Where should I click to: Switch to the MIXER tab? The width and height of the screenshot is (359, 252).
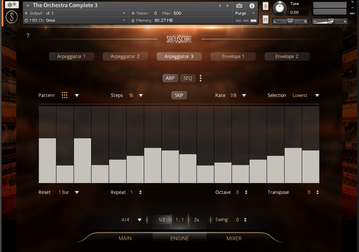point(234,238)
